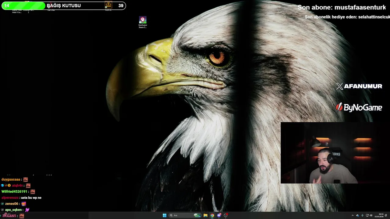Click the Grand Theft Auto V desktop label
Screen dimensions: 390x219
[17, 11]
